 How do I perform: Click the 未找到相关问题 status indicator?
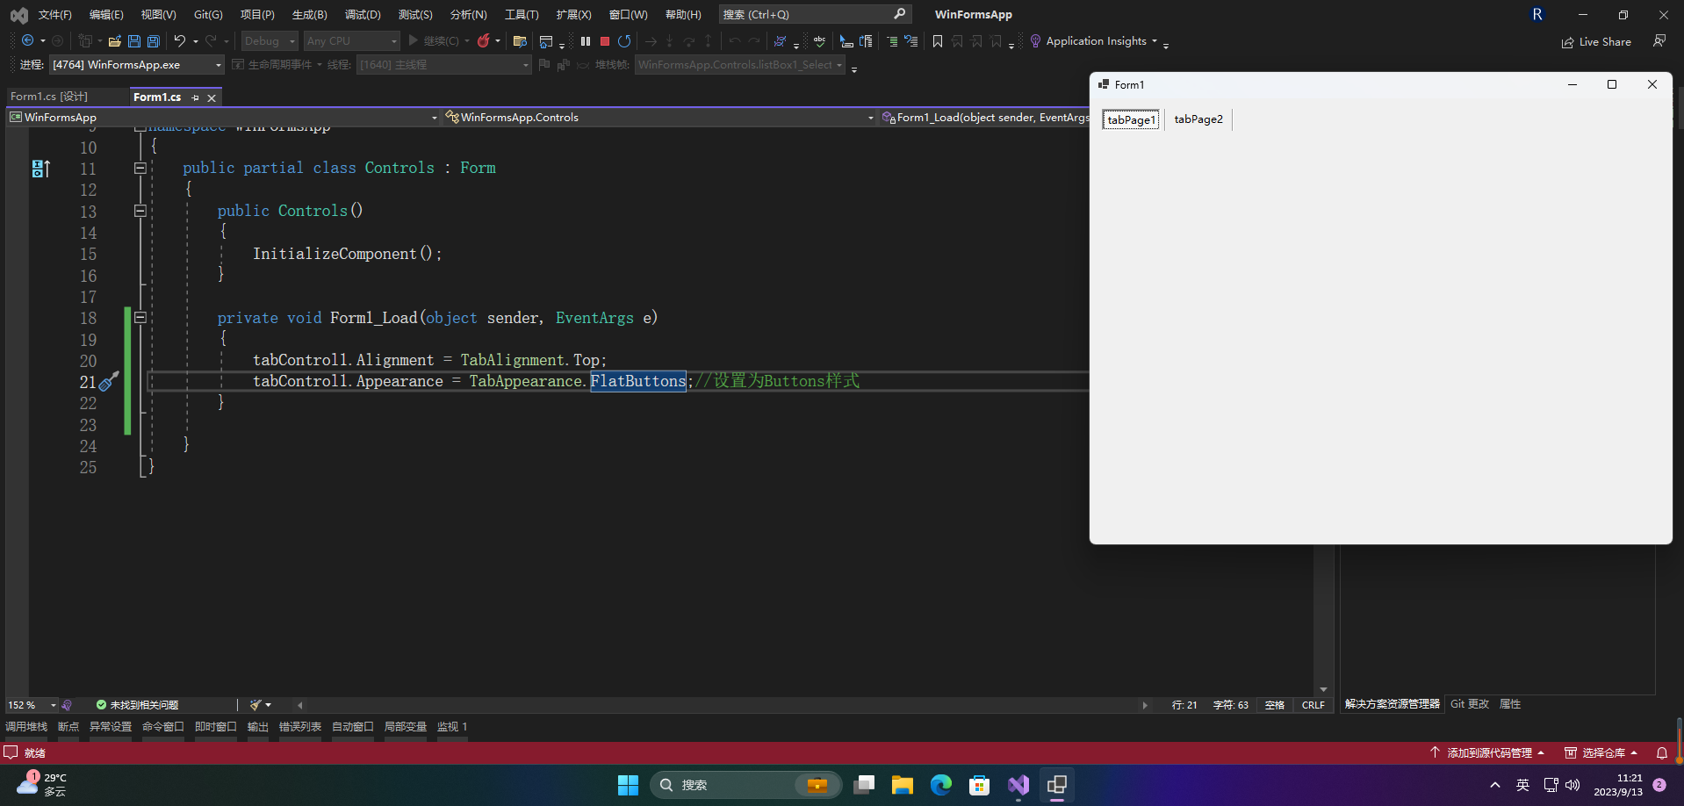tap(137, 705)
